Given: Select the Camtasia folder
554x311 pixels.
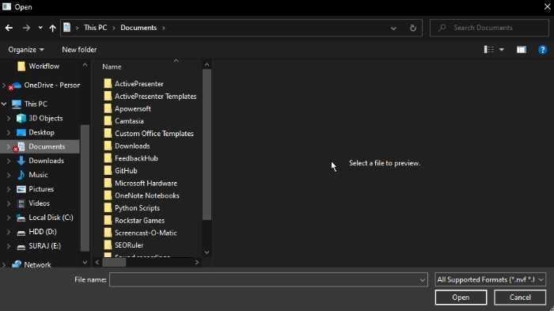Looking at the screenshot, I should 129,121.
